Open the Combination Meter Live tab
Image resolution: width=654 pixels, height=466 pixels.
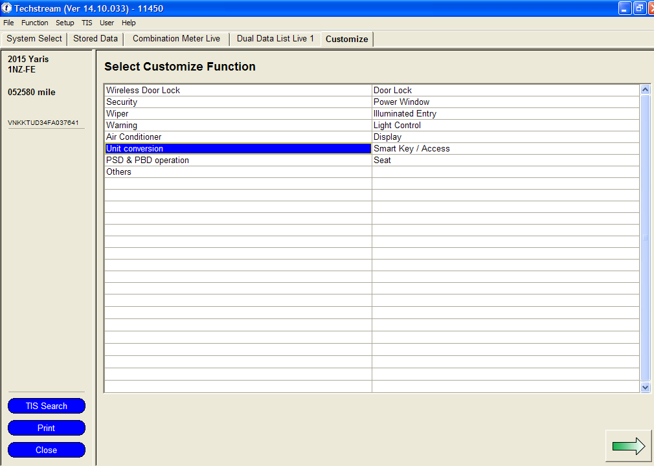(176, 39)
